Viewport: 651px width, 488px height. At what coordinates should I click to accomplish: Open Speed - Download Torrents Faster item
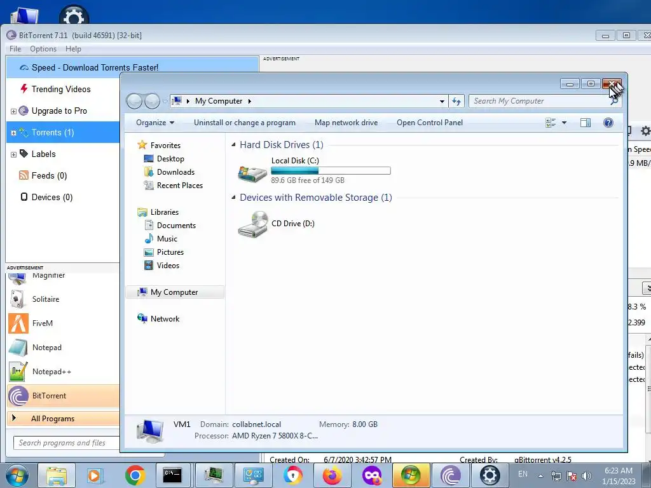(x=132, y=67)
